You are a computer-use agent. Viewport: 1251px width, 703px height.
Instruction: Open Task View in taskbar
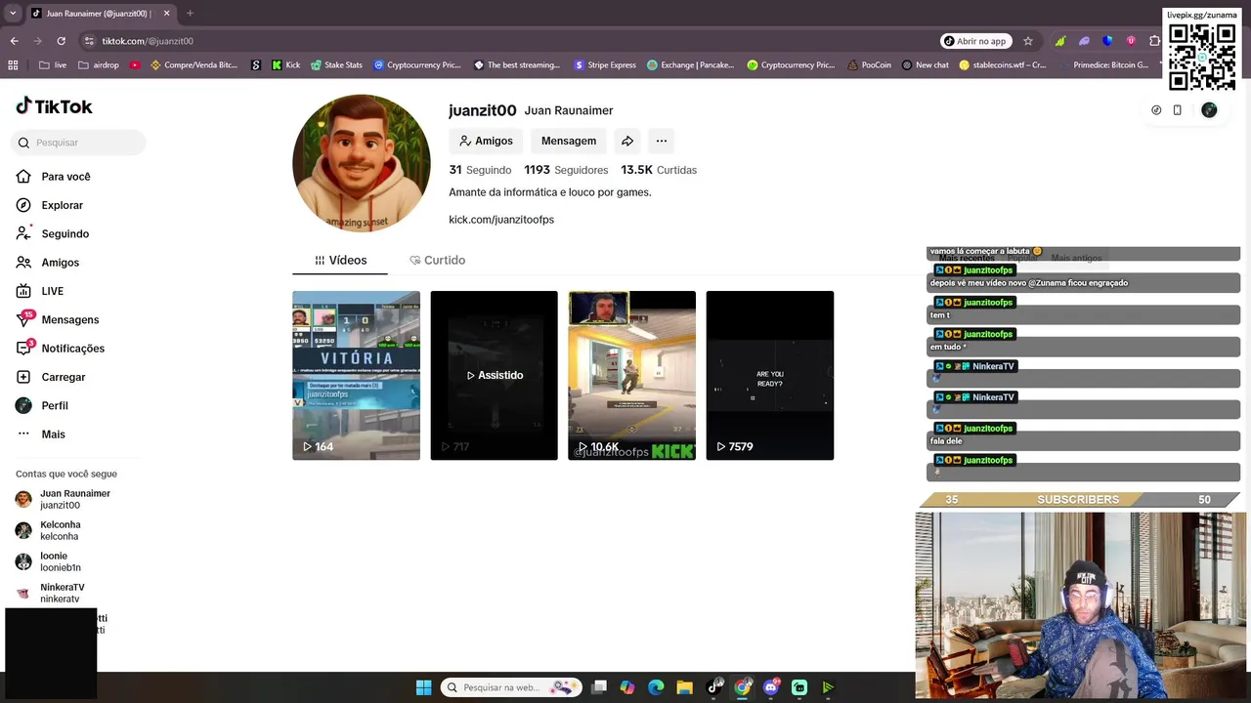click(x=599, y=687)
